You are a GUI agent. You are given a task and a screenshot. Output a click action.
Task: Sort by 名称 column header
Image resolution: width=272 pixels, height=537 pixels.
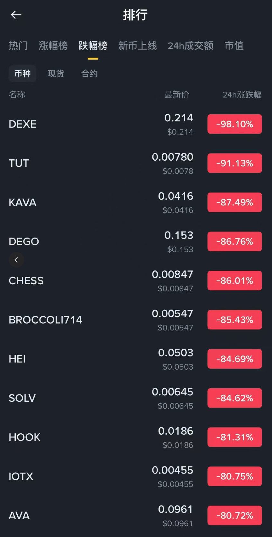(x=17, y=95)
